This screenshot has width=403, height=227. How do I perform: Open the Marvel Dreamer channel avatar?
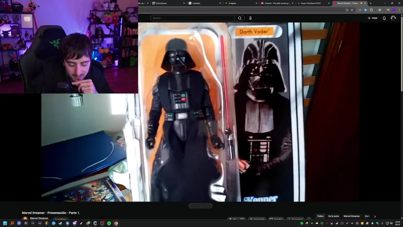pyautogui.click(x=25, y=218)
